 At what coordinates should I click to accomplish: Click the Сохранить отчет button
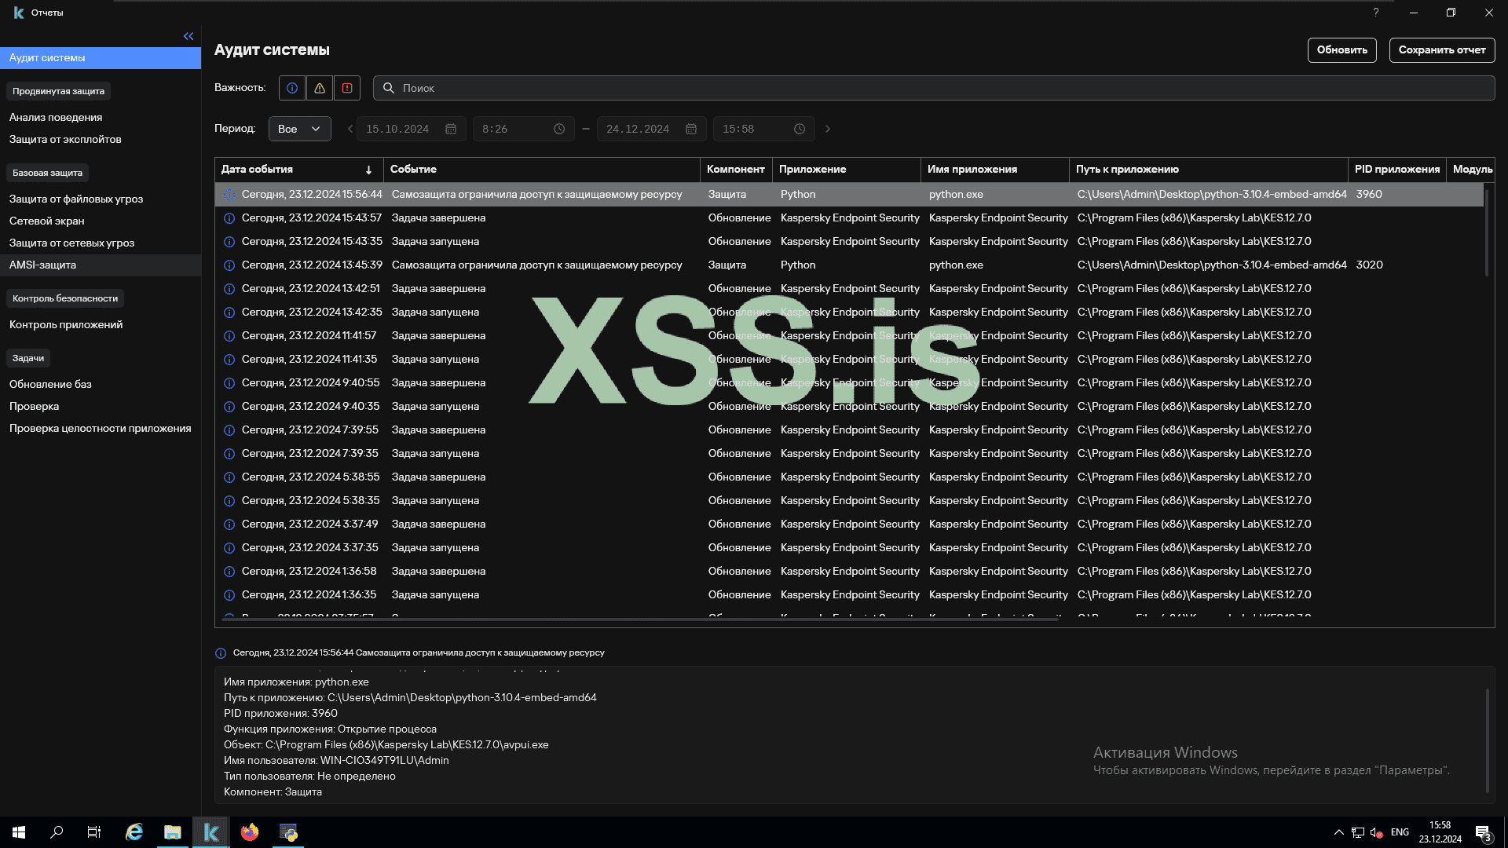click(1441, 49)
